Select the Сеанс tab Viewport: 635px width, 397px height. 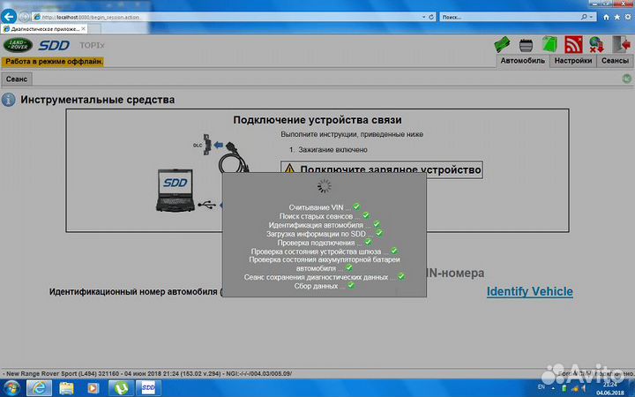(17, 79)
